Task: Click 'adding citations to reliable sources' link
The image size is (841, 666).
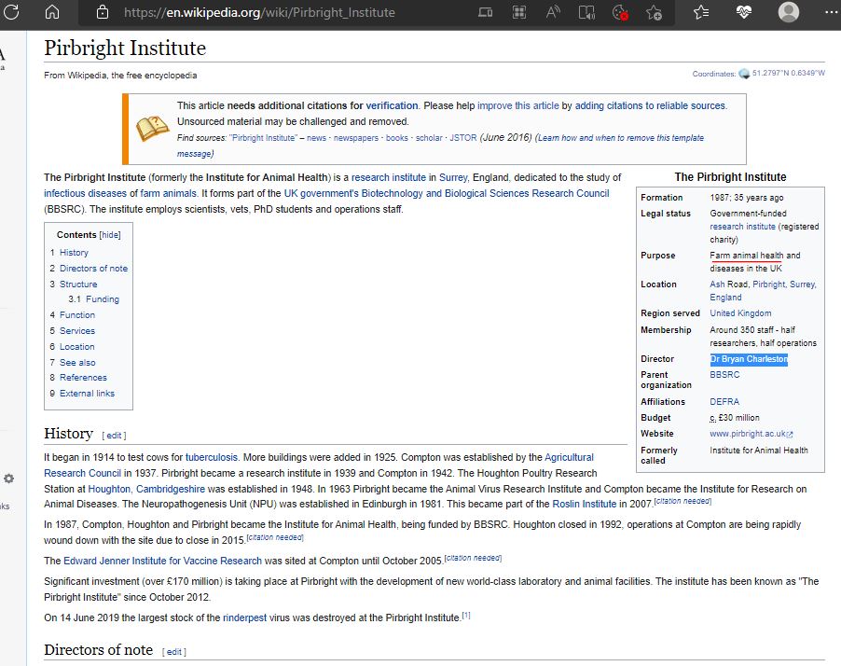Action: click(650, 105)
